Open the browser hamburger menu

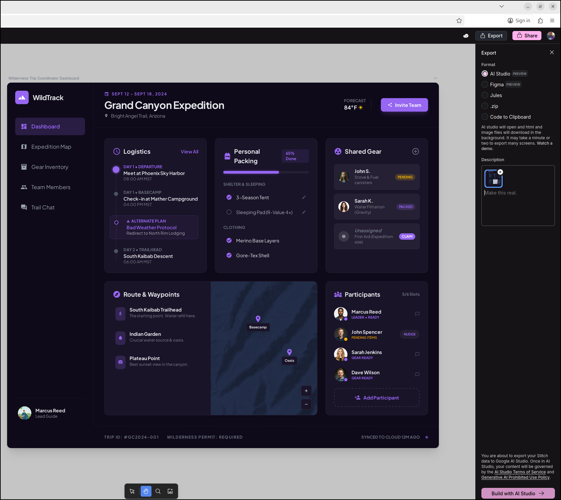[x=552, y=21]
